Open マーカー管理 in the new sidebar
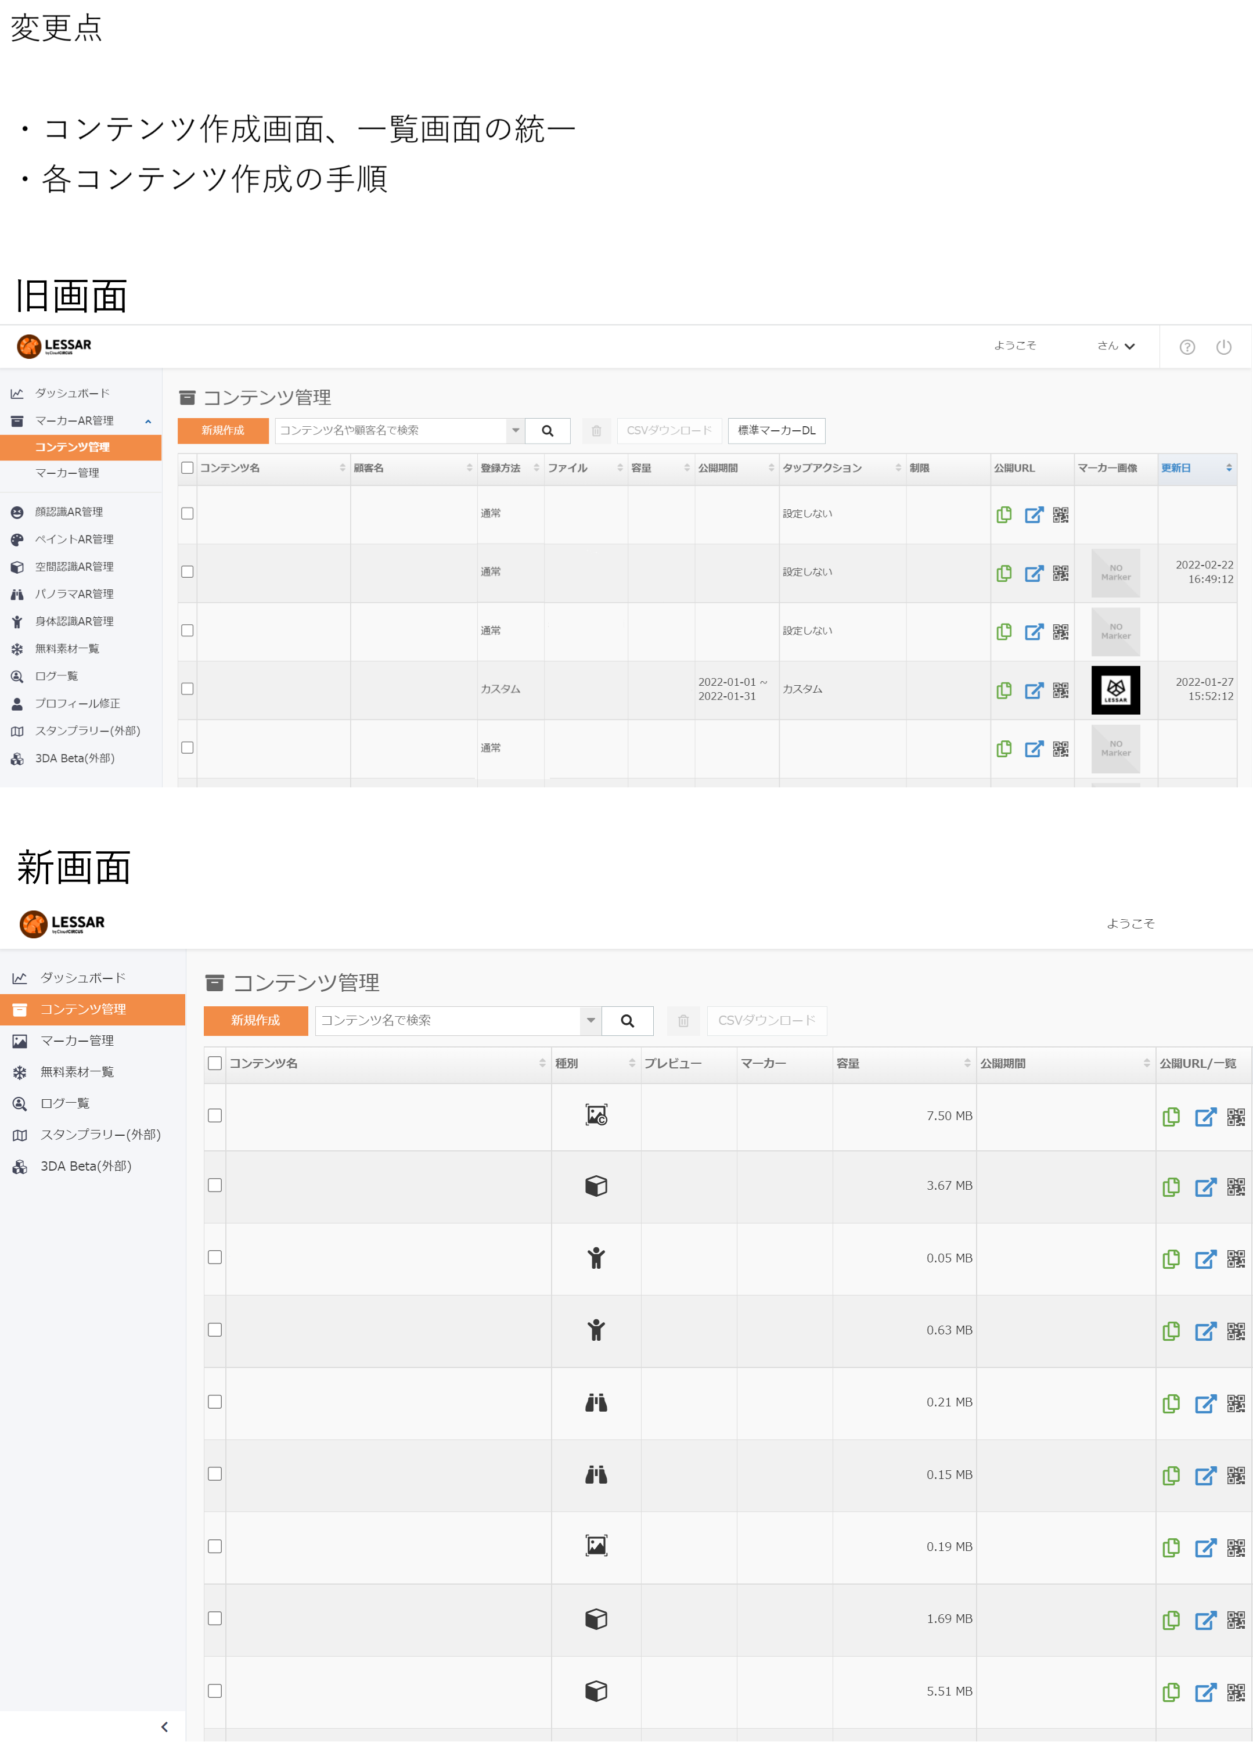1253x1742 pixels. click(77, 1041)
